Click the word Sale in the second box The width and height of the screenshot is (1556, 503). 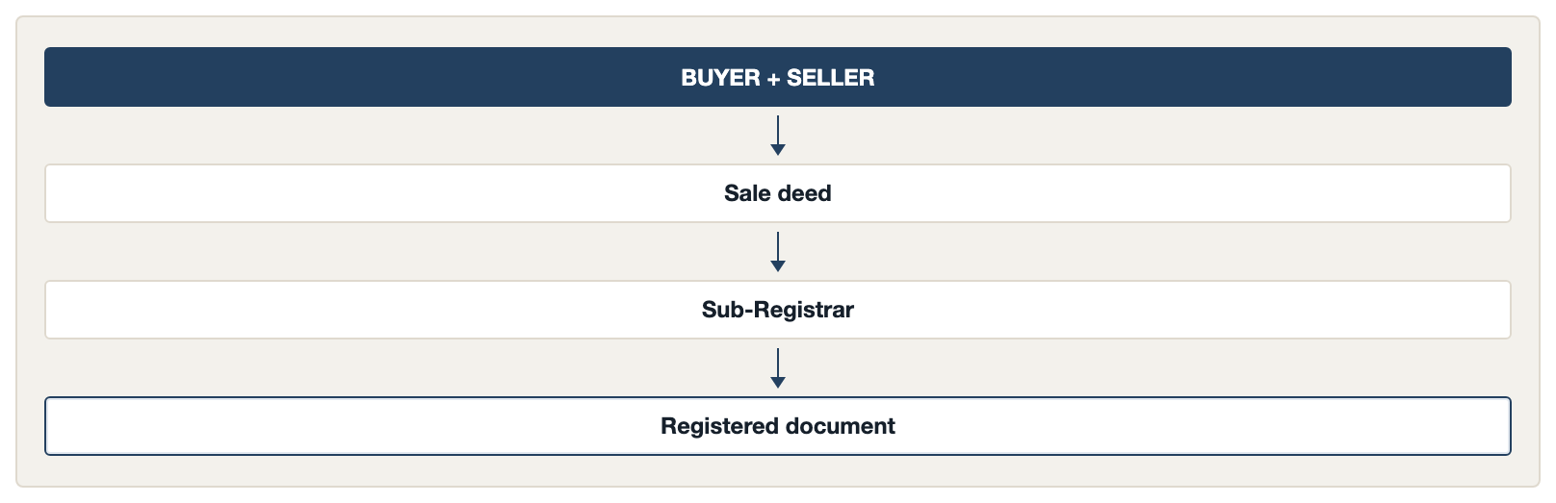747,193
